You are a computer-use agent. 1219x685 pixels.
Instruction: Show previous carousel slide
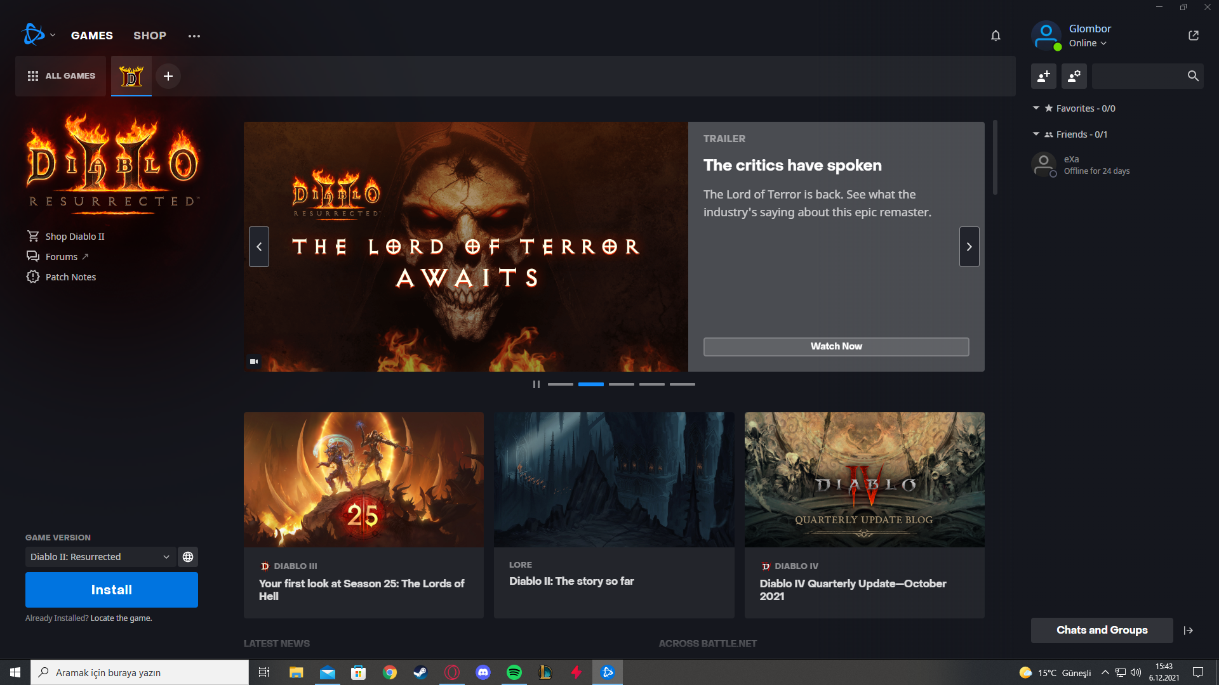point(259,247)
